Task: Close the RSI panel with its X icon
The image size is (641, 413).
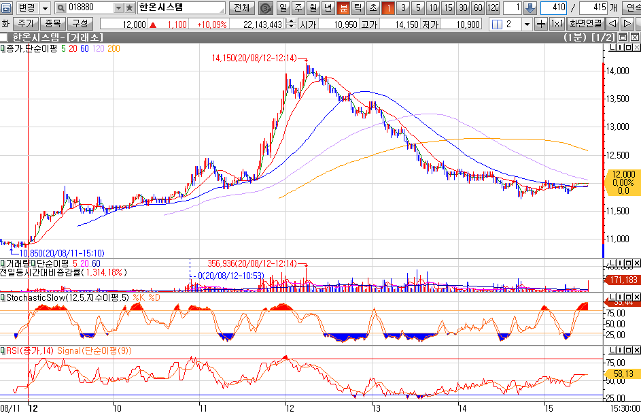Action: click(x=637, y=350)
